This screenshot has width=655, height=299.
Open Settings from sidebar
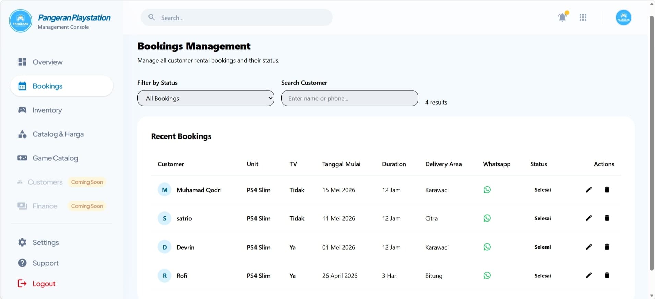62,242
